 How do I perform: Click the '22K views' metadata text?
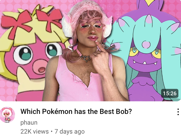[x=35, y=131]
